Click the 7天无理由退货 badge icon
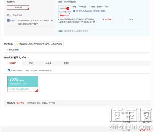The image size is (155, 132). [74, 11]
